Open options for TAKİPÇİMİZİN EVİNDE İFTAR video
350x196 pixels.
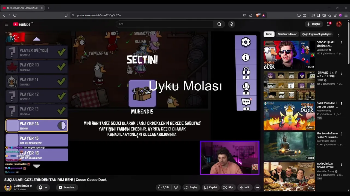coord(341,164)
